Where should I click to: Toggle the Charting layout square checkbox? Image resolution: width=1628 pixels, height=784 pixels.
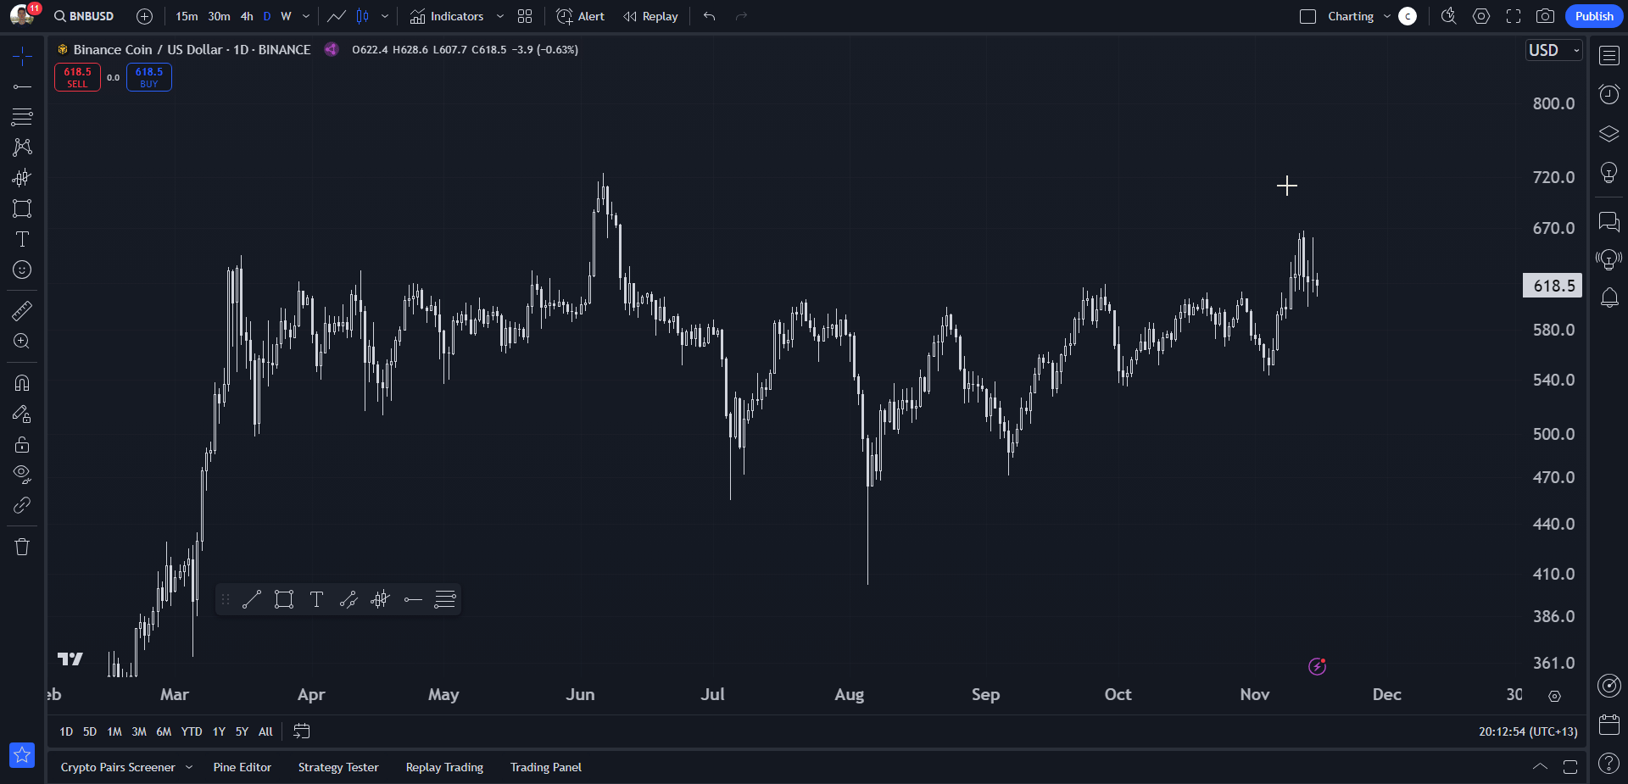(1307, 16)
